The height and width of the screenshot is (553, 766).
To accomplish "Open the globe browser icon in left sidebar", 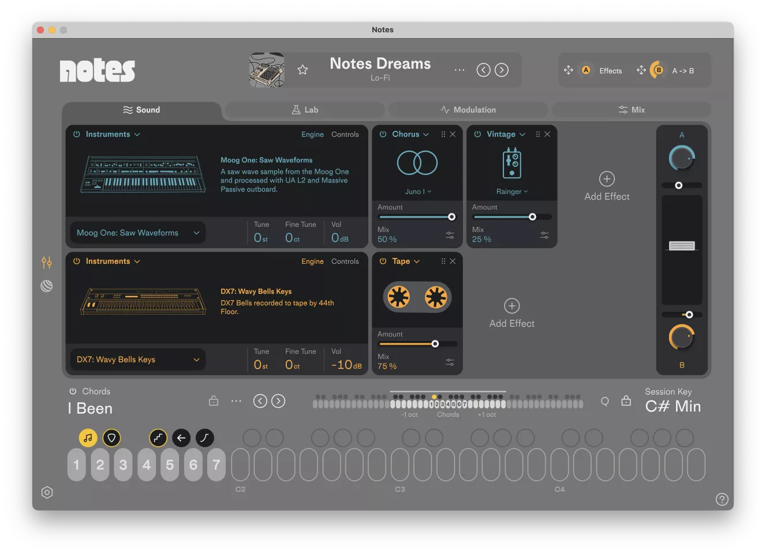I will (x=47, y=285).
